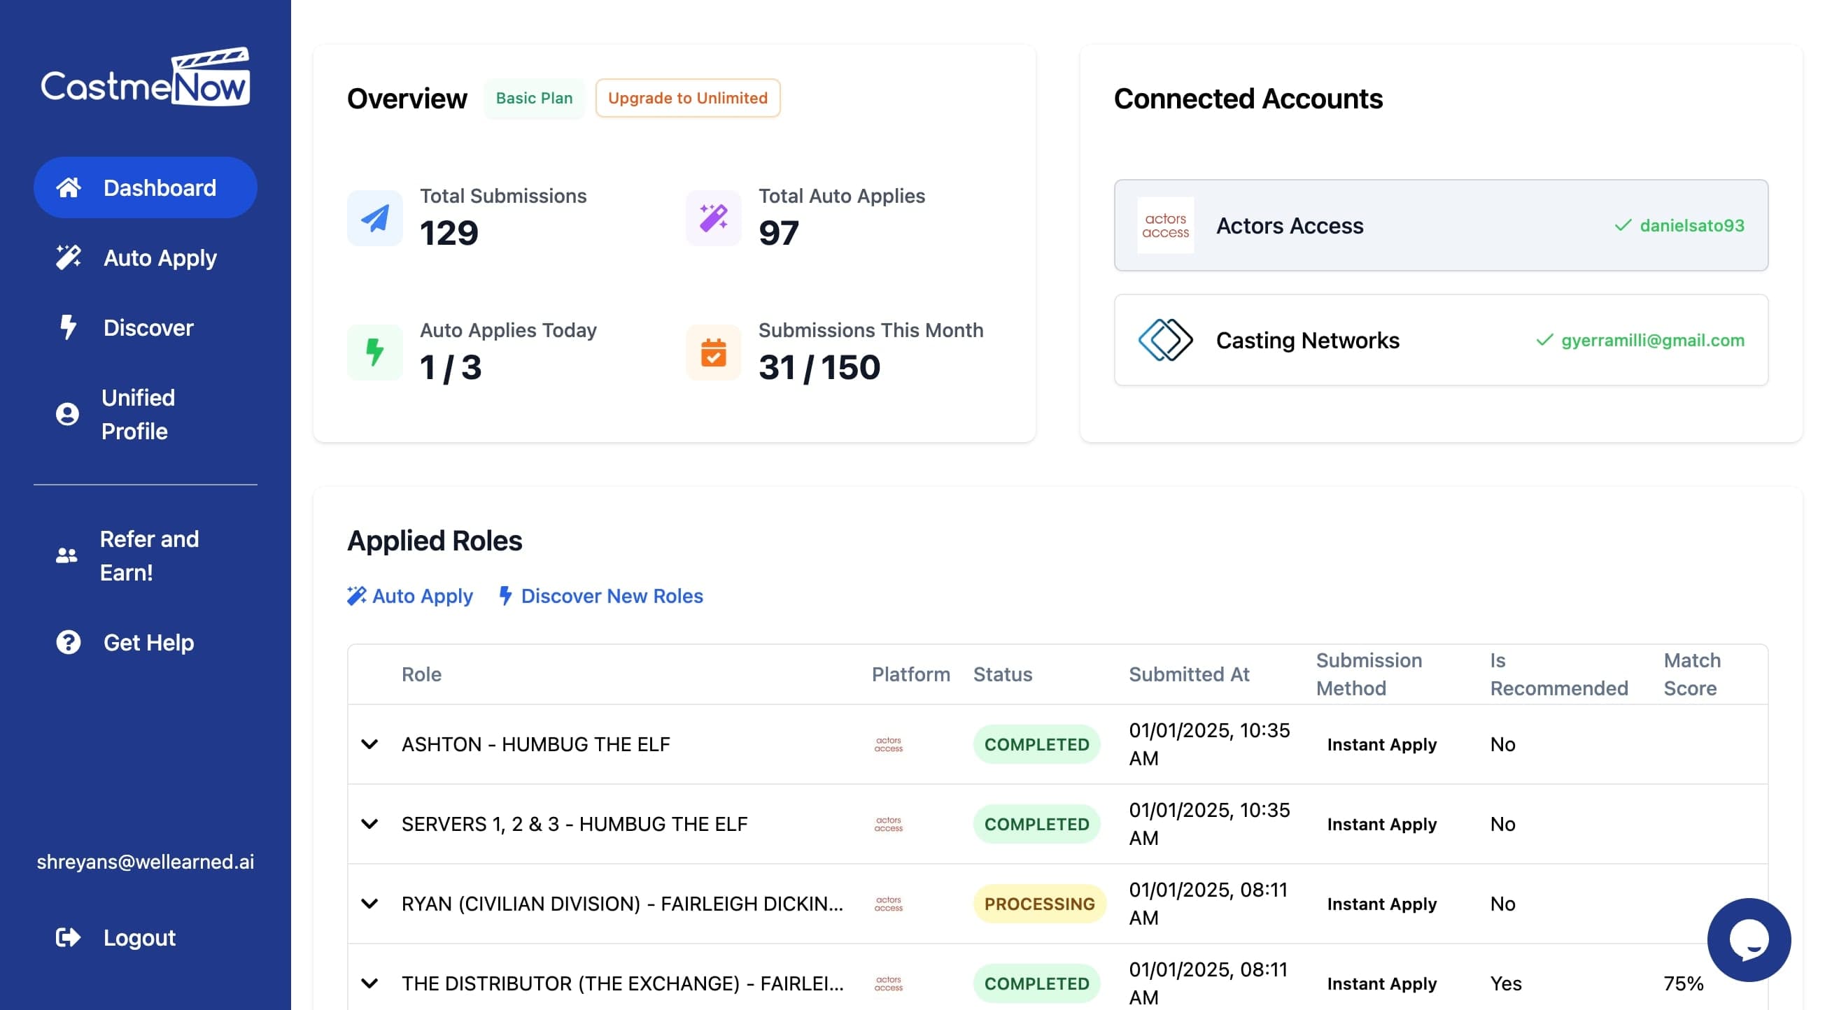Click platform logo in THE DISTRIBUTOR row
The image size is (1825, 1010).
point(889,983)
